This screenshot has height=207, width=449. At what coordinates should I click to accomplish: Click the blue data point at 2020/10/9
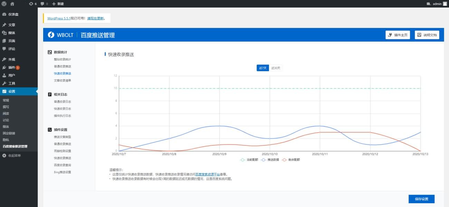pos(220,126)
